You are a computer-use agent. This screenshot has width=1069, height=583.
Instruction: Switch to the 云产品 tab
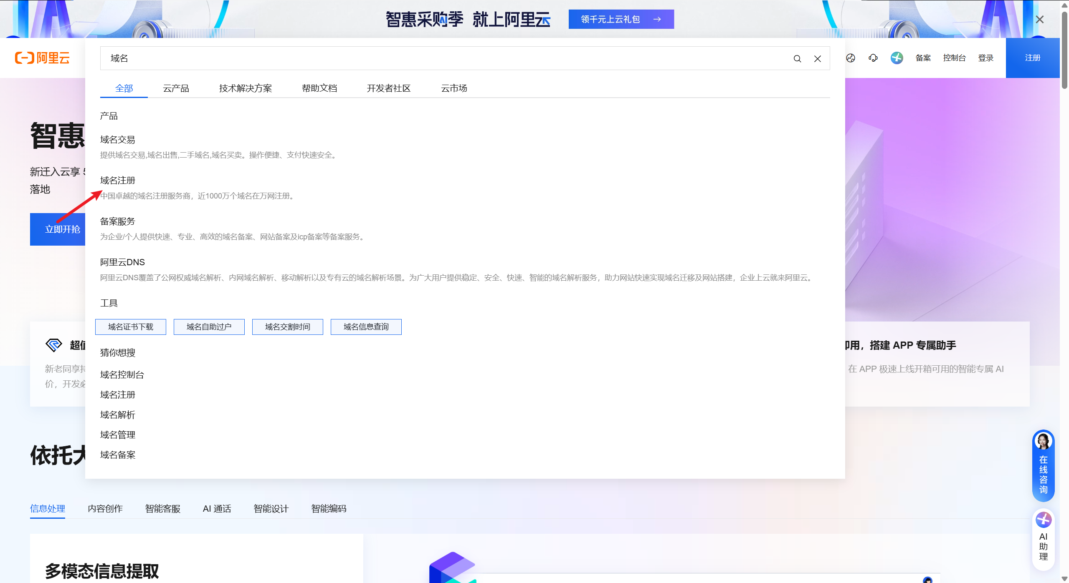(x=176, y=88)
